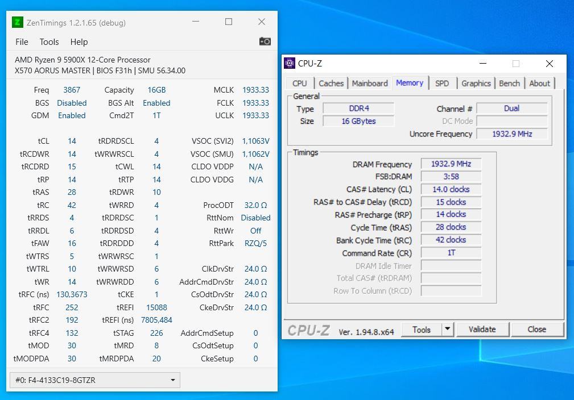Click the DRAM Frequency field 1932.9 MHz
This screenshot has height=400, width=574.
click(x=451, y=164)
